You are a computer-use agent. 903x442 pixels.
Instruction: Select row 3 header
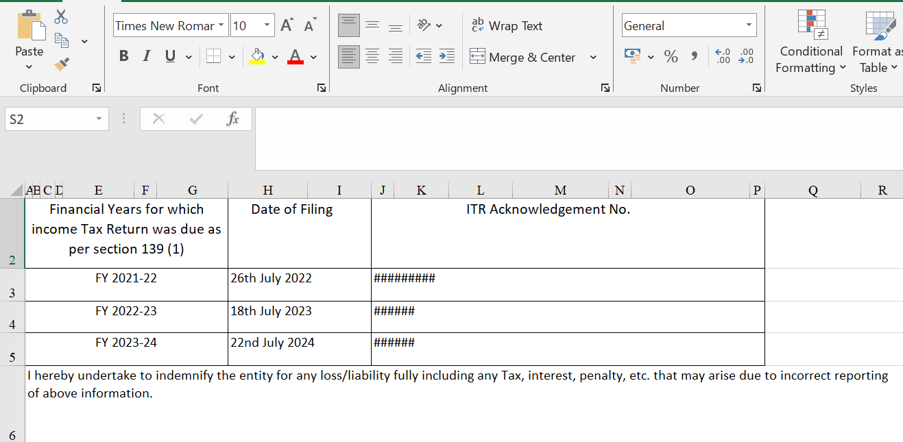(x=12, y=284)
